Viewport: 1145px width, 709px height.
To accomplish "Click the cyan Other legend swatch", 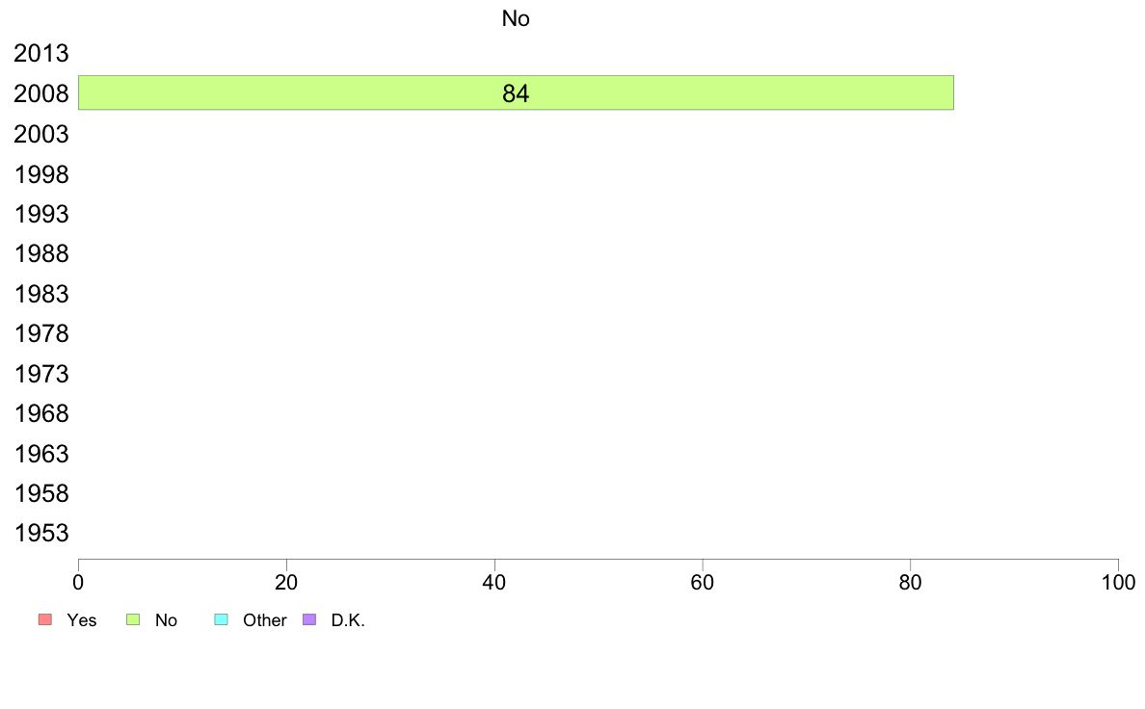I will (222, 619).
